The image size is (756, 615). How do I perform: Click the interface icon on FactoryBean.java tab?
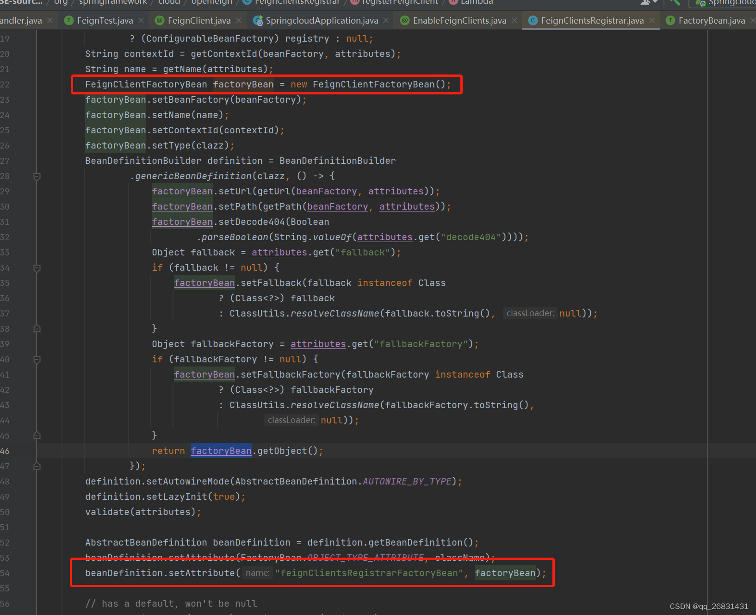(670, 21)
